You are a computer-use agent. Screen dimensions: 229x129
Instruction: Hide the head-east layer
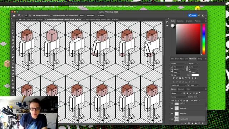pos(172,108)
